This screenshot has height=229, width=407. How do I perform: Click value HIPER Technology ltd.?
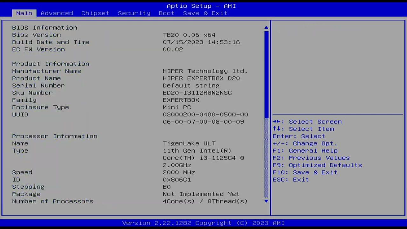pos(205,71)
